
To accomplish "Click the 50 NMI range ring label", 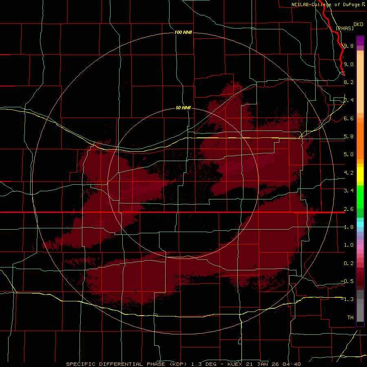I will 183,108.
